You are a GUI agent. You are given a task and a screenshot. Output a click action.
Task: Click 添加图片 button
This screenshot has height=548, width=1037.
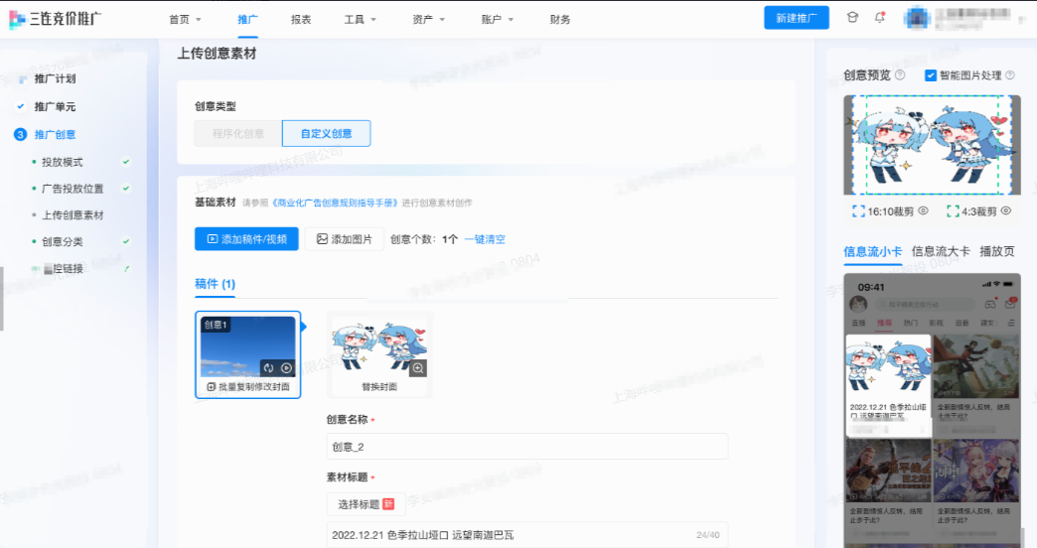[345, 239]
